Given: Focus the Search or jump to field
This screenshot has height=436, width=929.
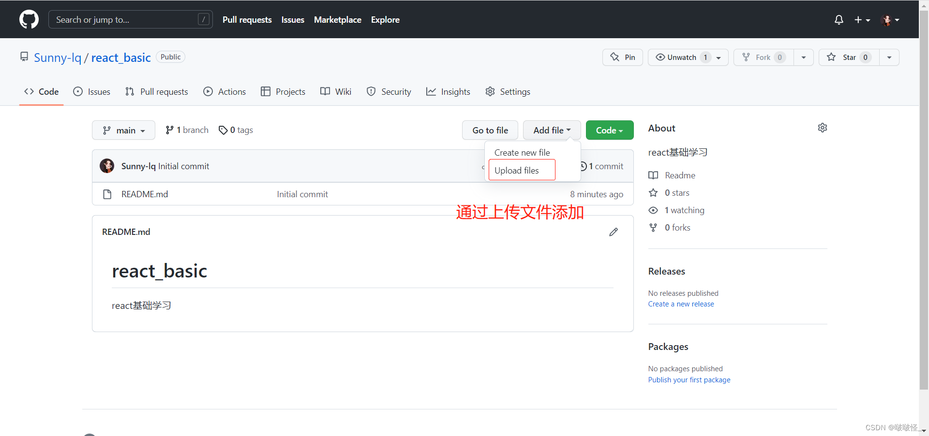Looking at the screenshot, I should tap(131, 19).
